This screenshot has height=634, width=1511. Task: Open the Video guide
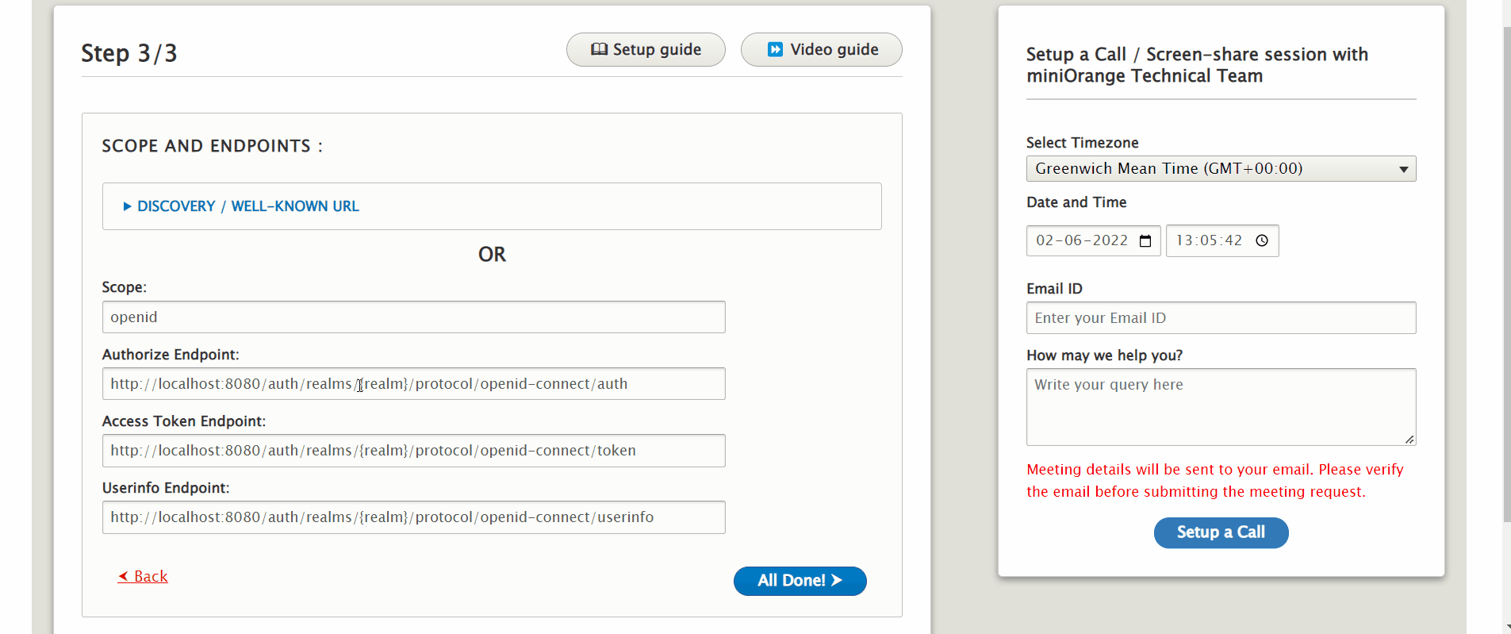coord(821,50)
